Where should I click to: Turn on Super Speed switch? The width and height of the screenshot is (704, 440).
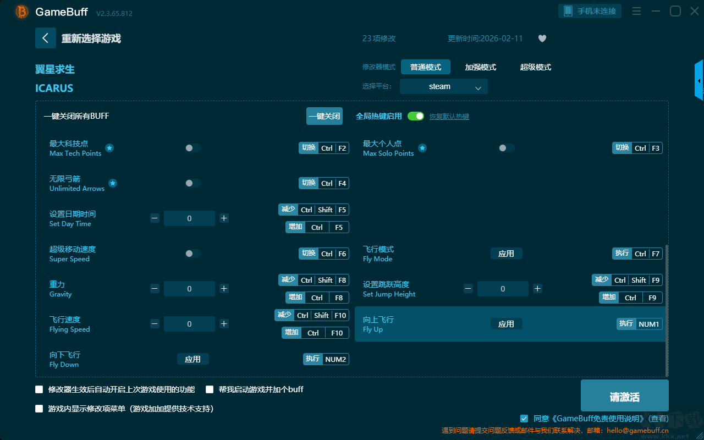click(193, 254)
